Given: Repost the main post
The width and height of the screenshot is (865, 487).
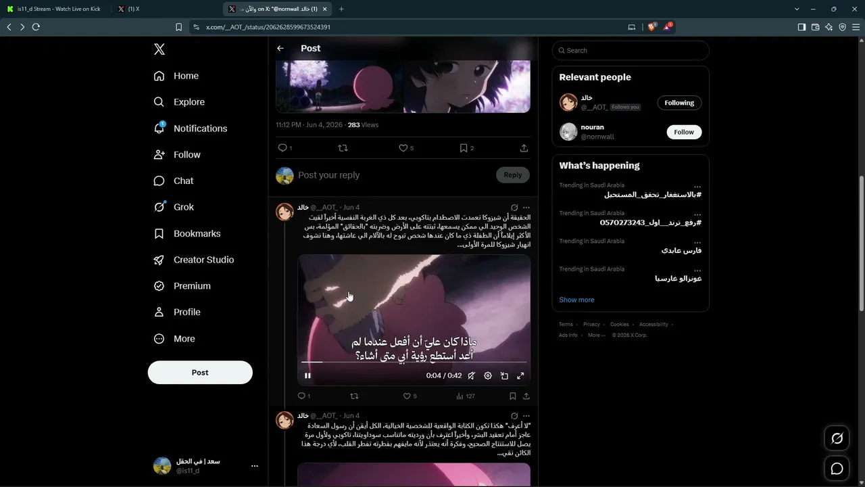Looking at the screenshot, I should [343, 148].
